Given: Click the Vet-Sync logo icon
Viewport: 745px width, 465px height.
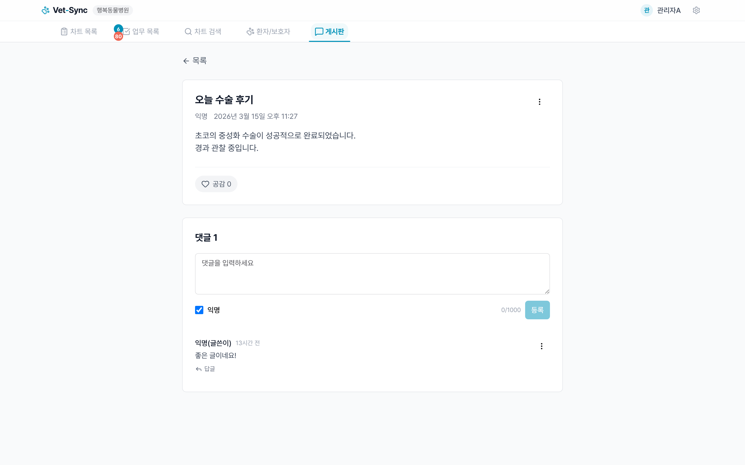Looking at the screenshot, I should 46,10.
